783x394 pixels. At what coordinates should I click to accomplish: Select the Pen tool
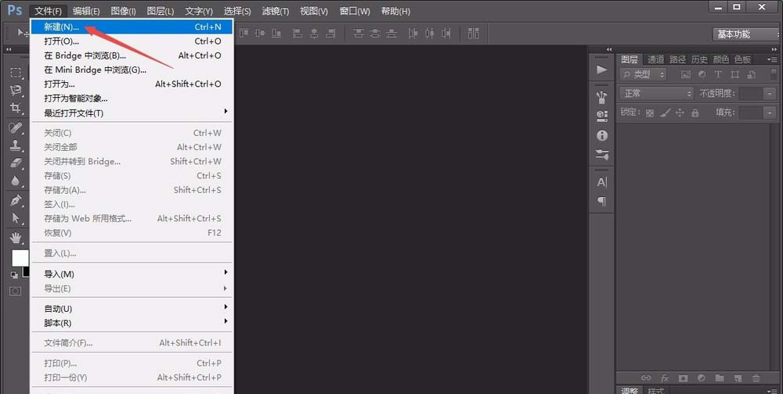click(x=16, y=200)
